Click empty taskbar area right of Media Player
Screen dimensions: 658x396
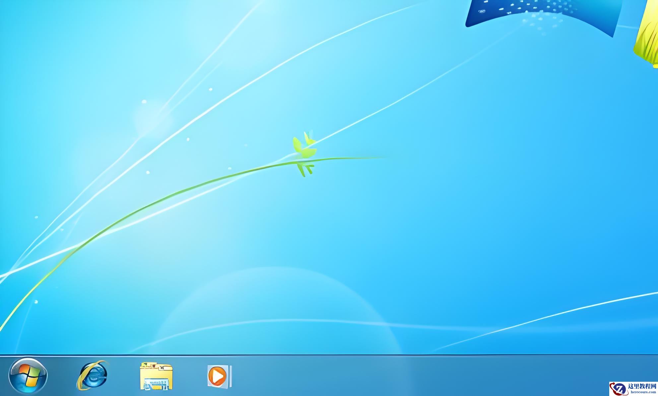coord(398,376)
